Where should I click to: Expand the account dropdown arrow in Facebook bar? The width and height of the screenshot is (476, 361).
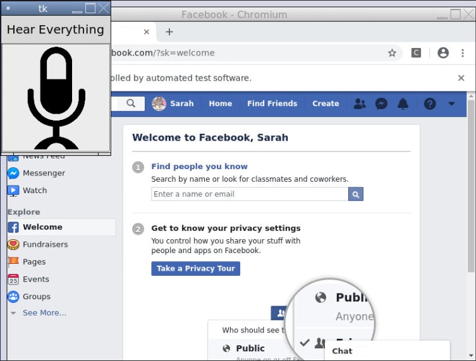[451, 104]
